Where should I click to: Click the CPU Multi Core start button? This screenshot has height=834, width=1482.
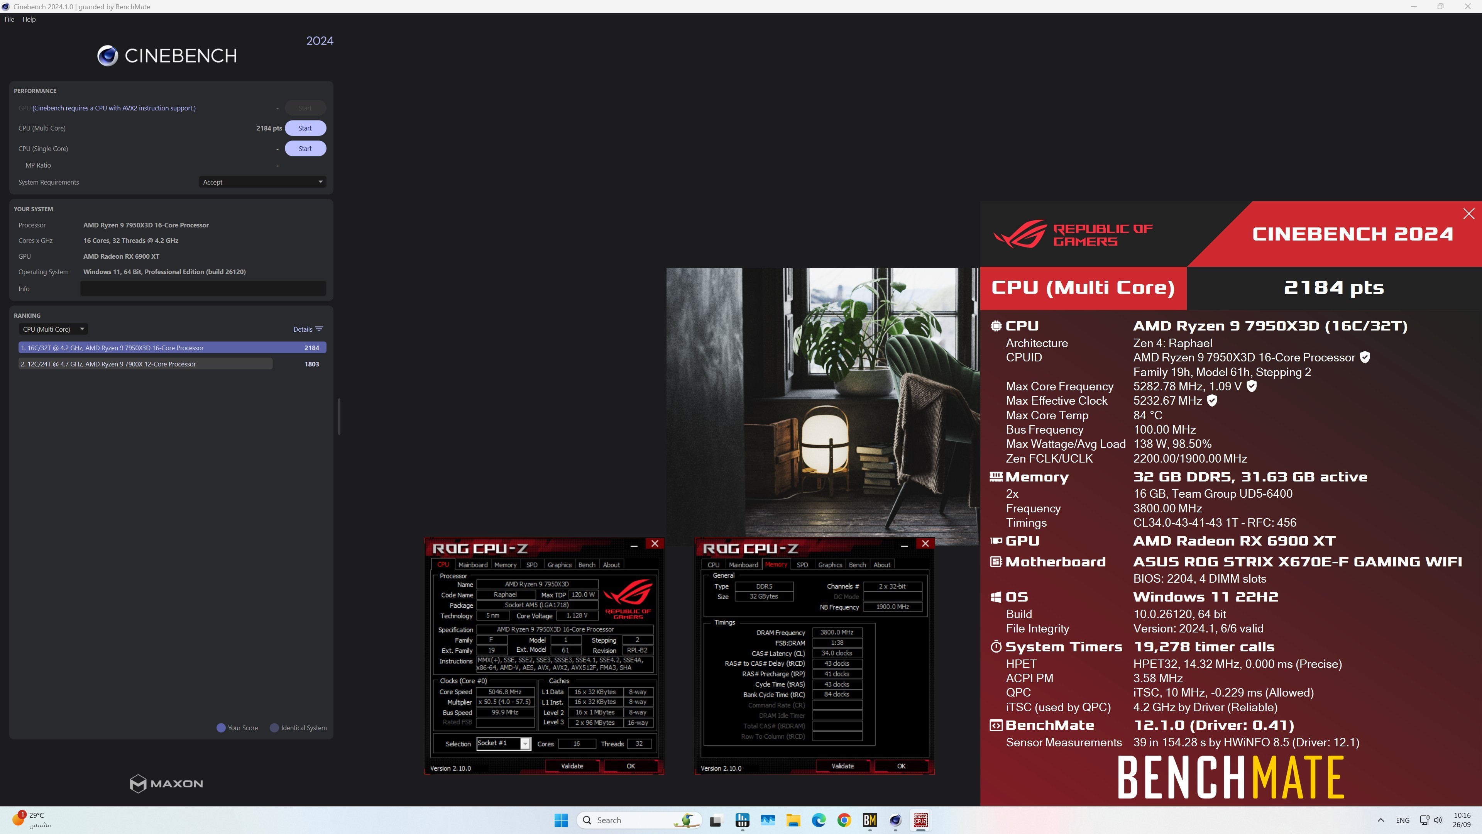point(305,128)
